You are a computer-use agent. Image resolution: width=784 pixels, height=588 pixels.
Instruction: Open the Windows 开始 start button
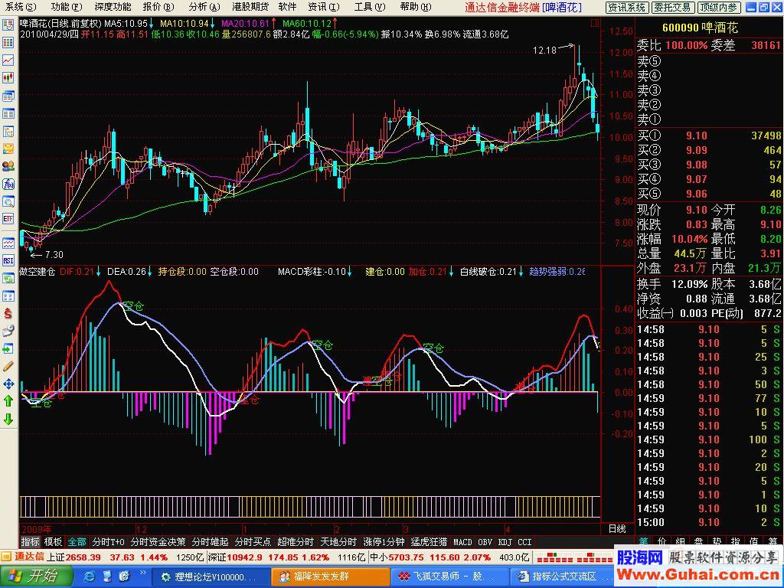pyautogui.click(x=37, y=577)
